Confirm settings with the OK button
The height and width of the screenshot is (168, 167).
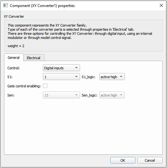pos(123,160)
